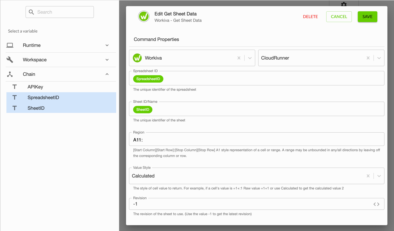394x231 pixels.
Task: Click the text type icon beside SheetID
Action: [15, 108]
